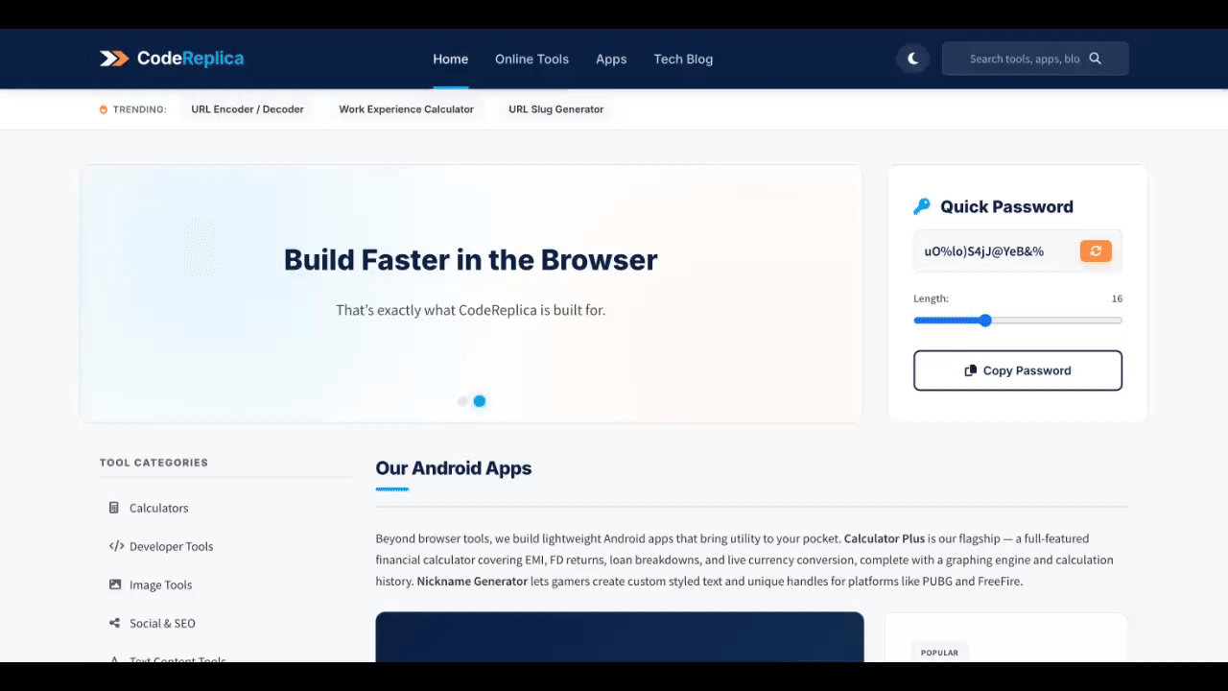The image size is (1228, 691).
Task: Click the 'Our Android Apps' heading
Action: 454,468
